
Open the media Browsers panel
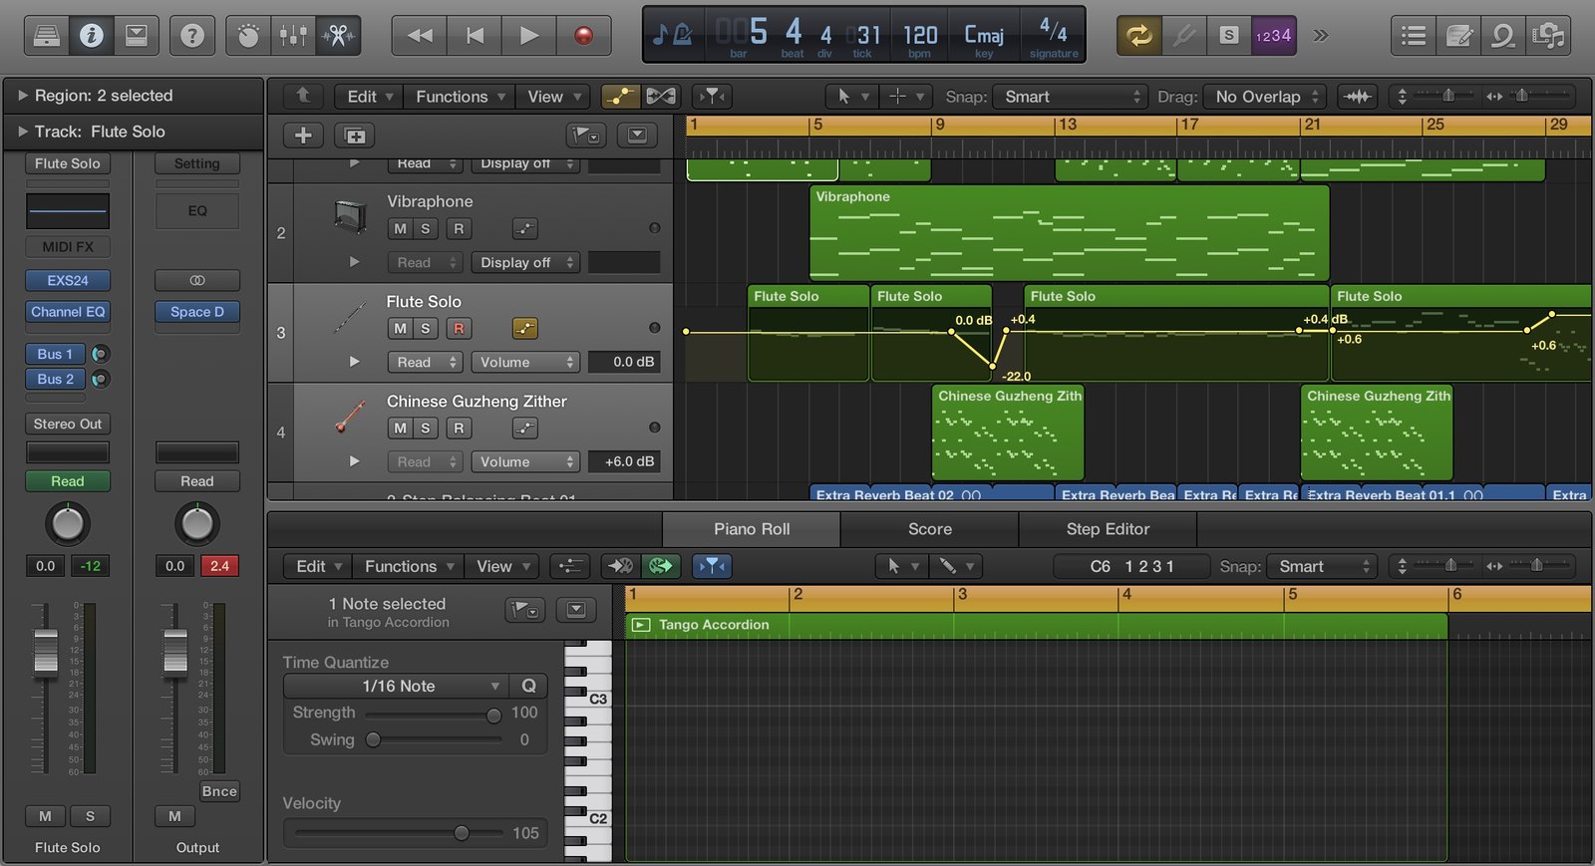(x=1548, y=36)
